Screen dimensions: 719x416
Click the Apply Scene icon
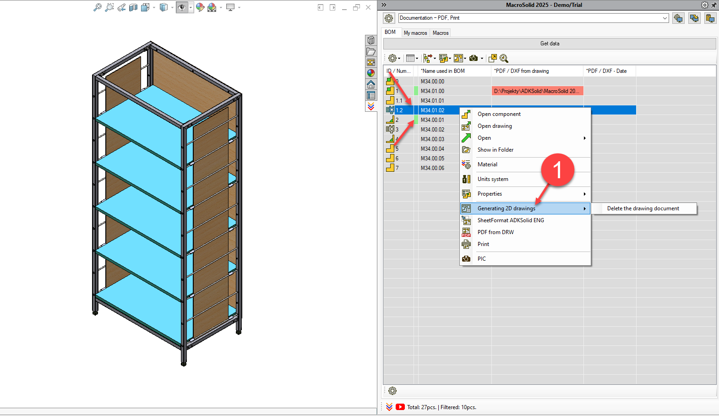tap(212, 7)
